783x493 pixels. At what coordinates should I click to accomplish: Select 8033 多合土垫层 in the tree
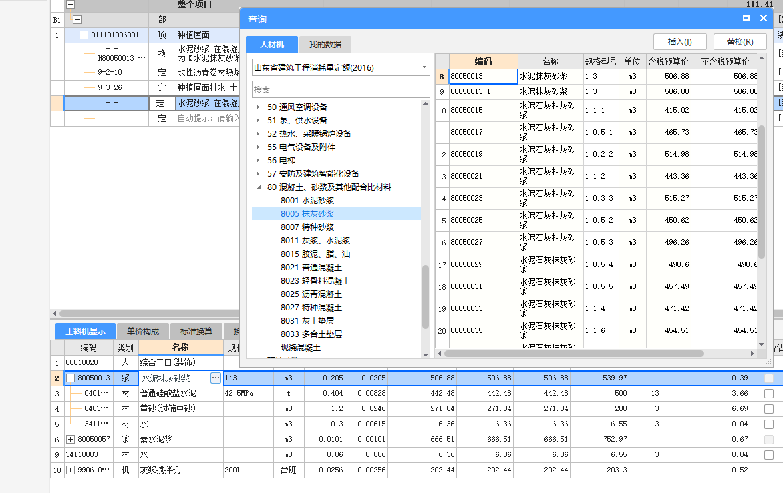pyautogui.click(x=311, y=334)
